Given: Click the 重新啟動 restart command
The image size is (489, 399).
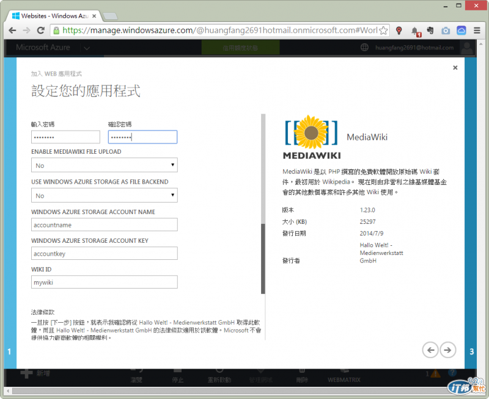Looking at the screenshot, I should (x=219, y=376).
